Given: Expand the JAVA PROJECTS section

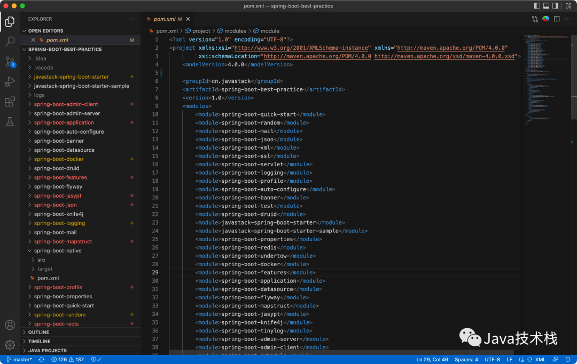Looking at the screenshot, I should pyautogui.click(x=81, y=351).
